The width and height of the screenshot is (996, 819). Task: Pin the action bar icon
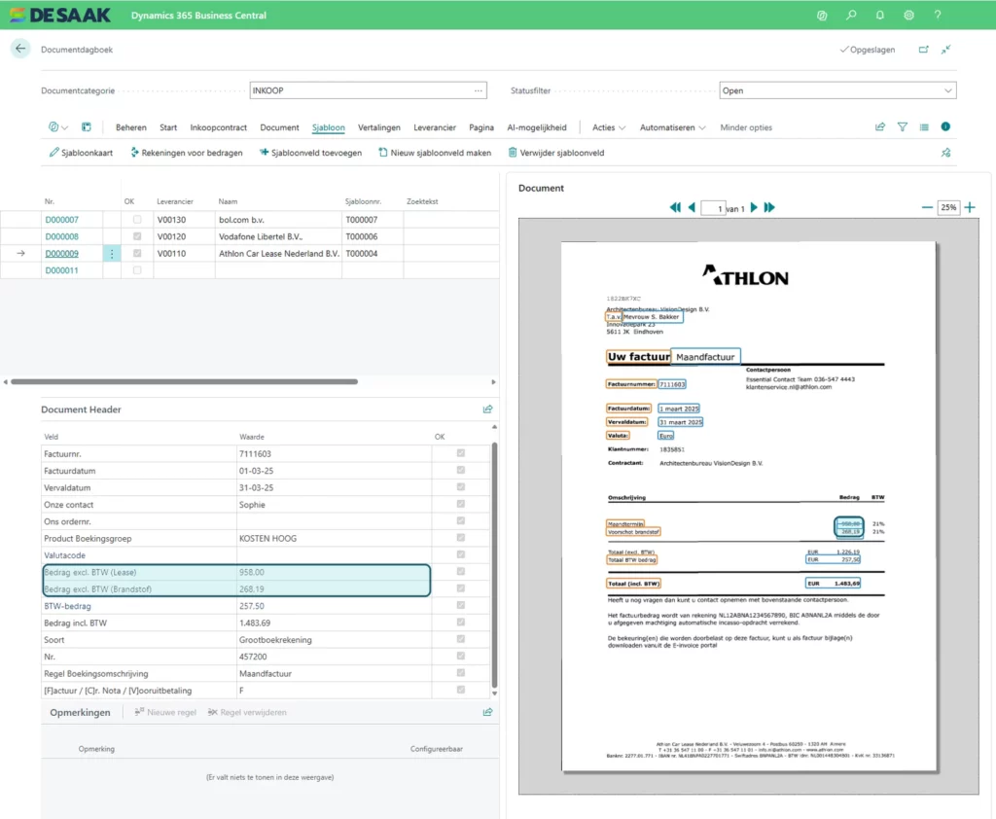tap(945, 153)
